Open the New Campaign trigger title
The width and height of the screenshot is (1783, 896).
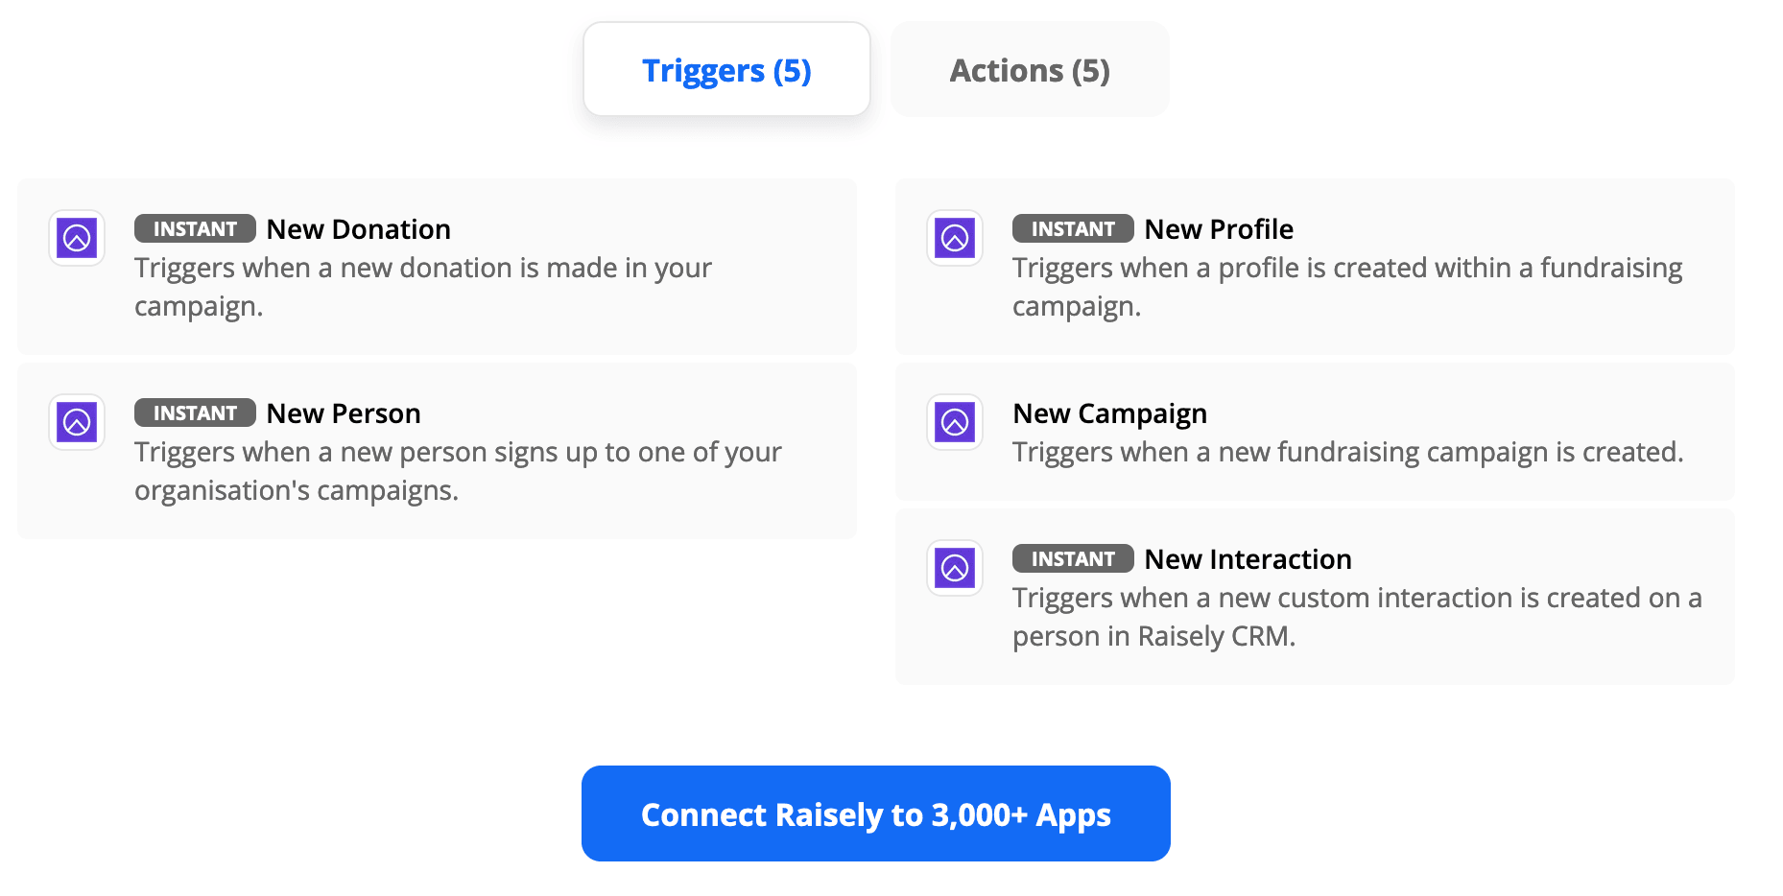coord(1109,413)
